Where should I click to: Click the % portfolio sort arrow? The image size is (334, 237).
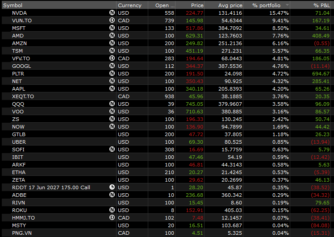(287, 5)
